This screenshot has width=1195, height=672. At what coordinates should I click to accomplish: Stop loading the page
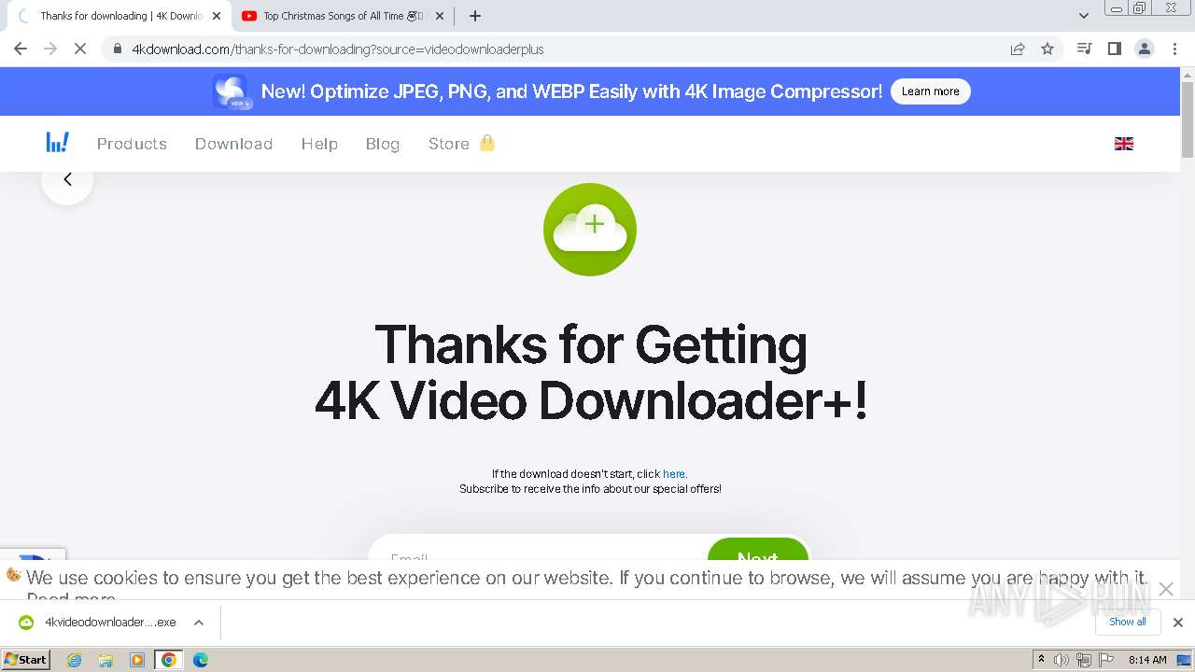coord(80,49)
